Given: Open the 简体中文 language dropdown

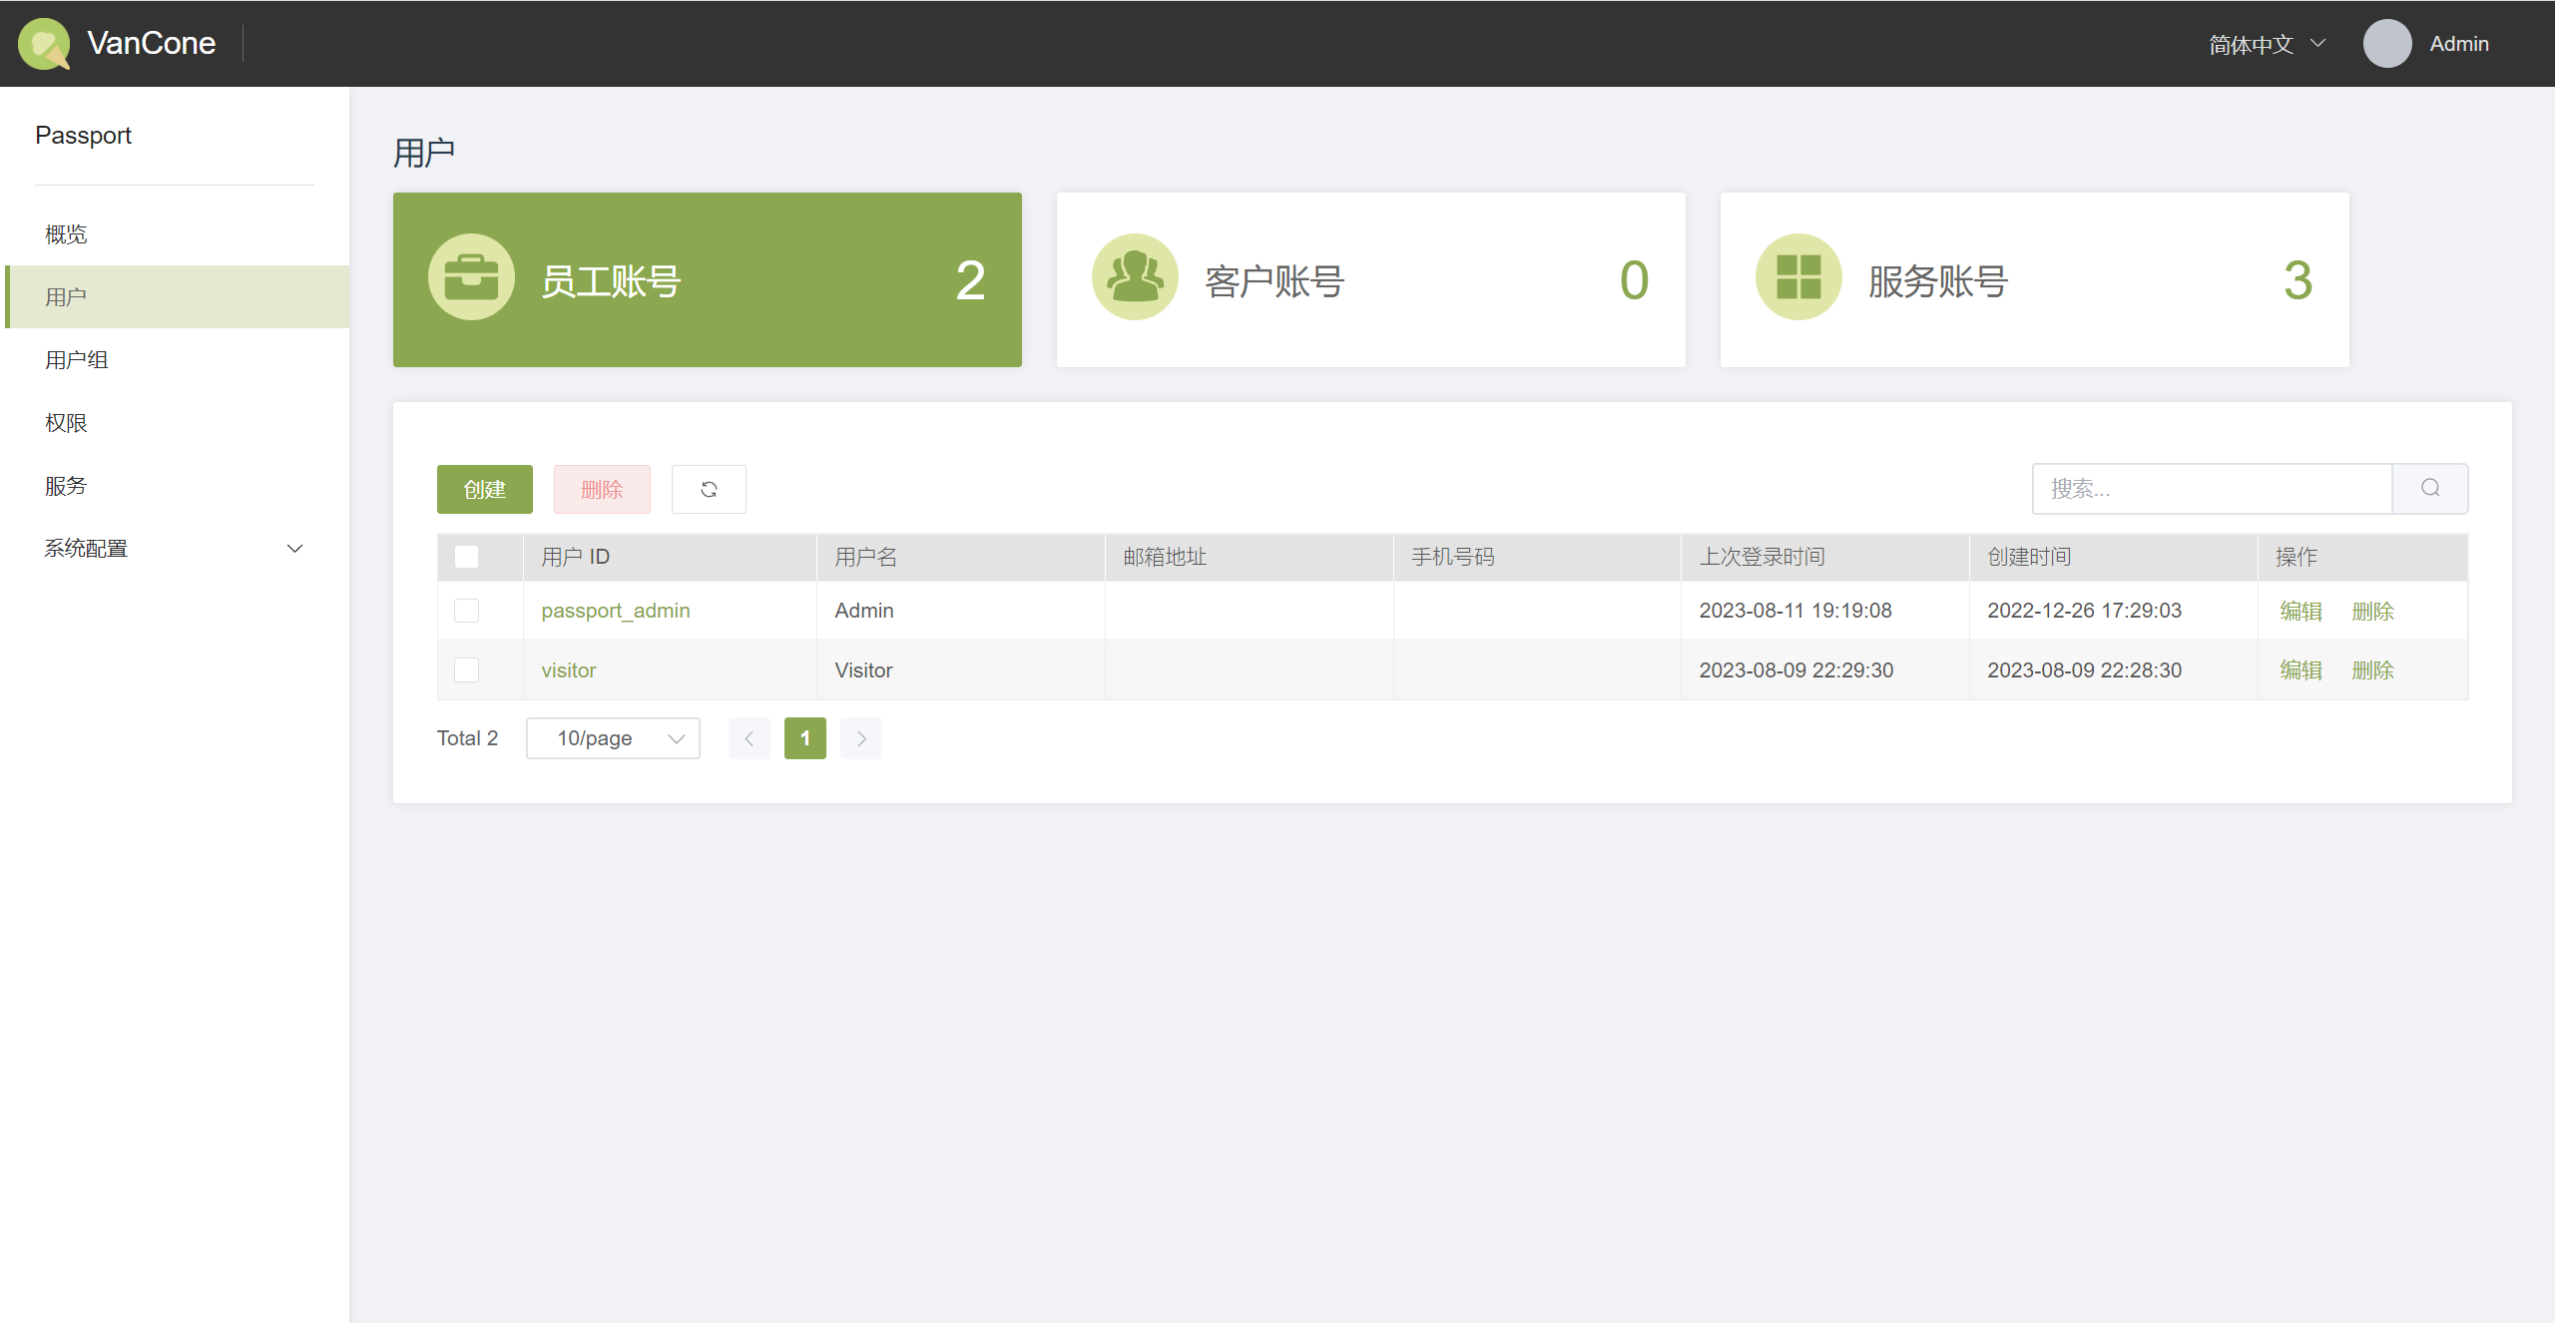Looking at the screenshot, I should (2268, 44).
